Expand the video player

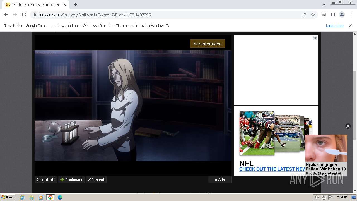pyautogui.click(x=96, y=180)
